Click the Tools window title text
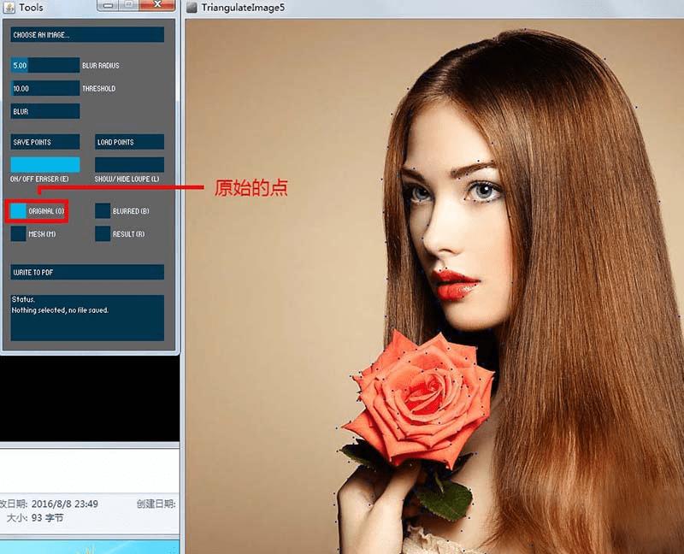Screen dimensions: 684x554 click(31, 8)
